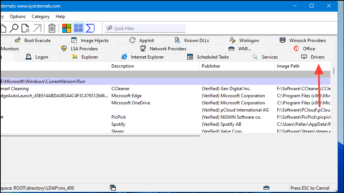344x193 pixels.
Task: Click the Valve Corp. publisher cell
Action: 222,131
